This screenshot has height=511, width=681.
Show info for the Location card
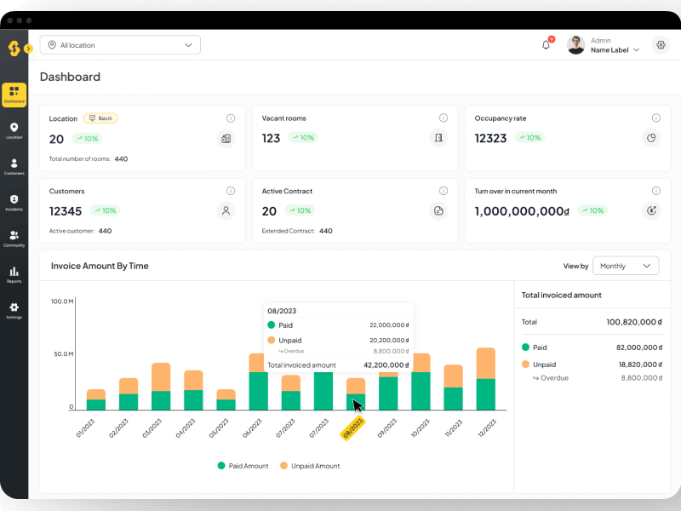pyautogui.click(x=231, y=118)
